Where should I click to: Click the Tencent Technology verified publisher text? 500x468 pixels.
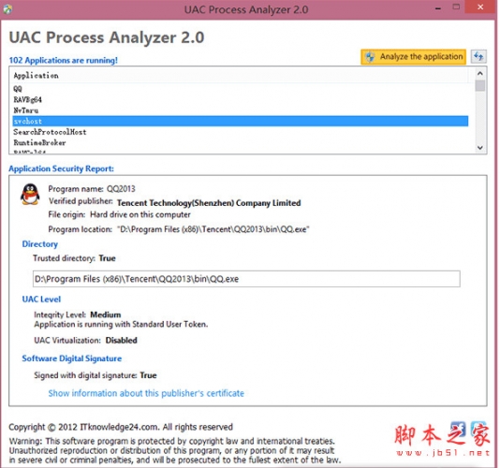pos(209,203)
